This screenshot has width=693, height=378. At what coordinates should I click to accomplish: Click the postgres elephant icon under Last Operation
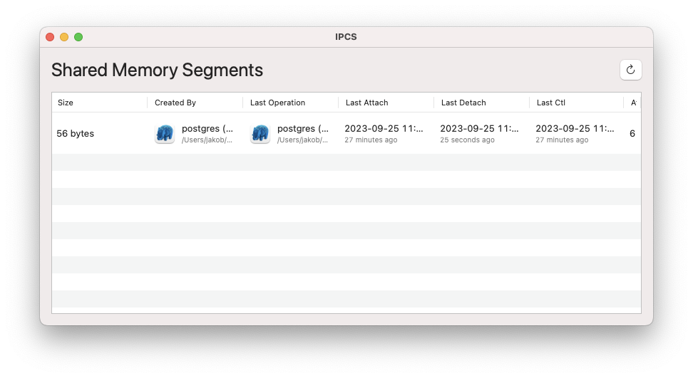(x=260, y=133)
